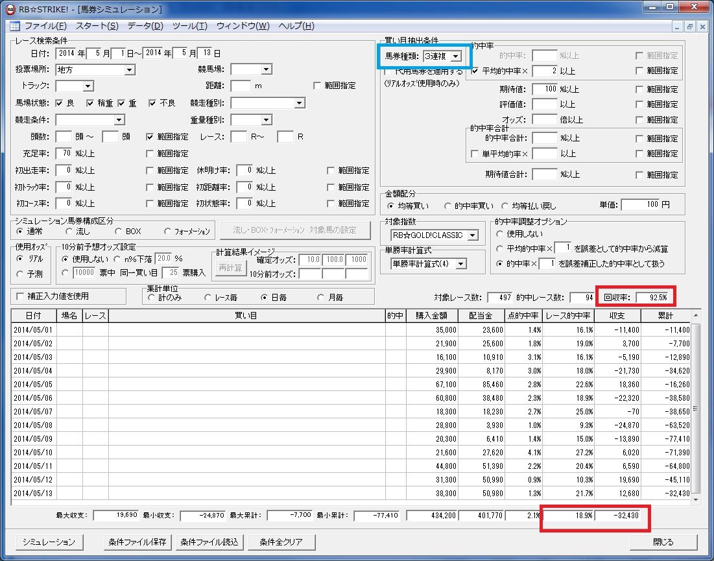Select 月毎 aggregation radio
The image size is (714, 561).
320,298
